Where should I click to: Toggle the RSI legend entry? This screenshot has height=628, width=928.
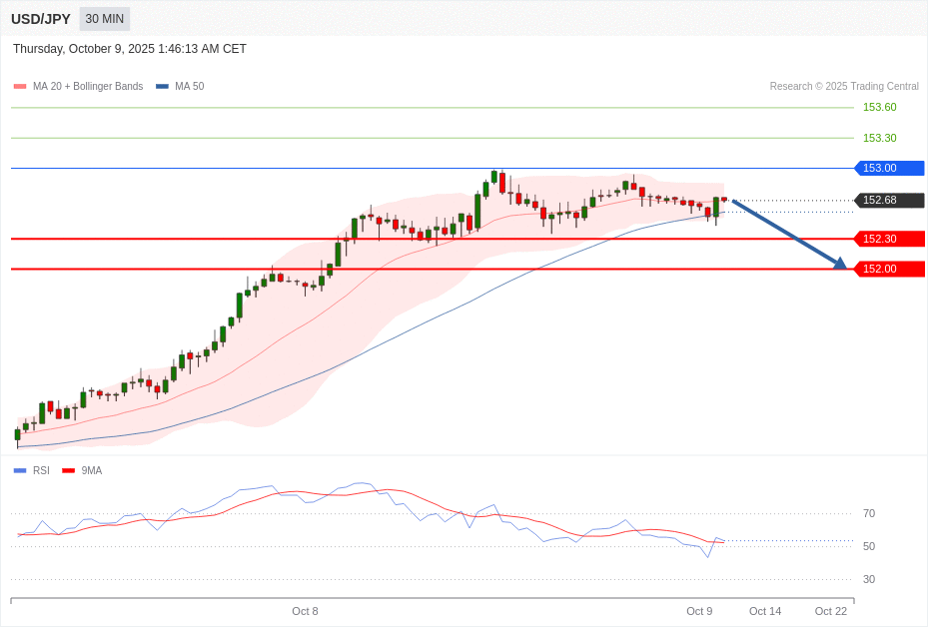point(40,470)
